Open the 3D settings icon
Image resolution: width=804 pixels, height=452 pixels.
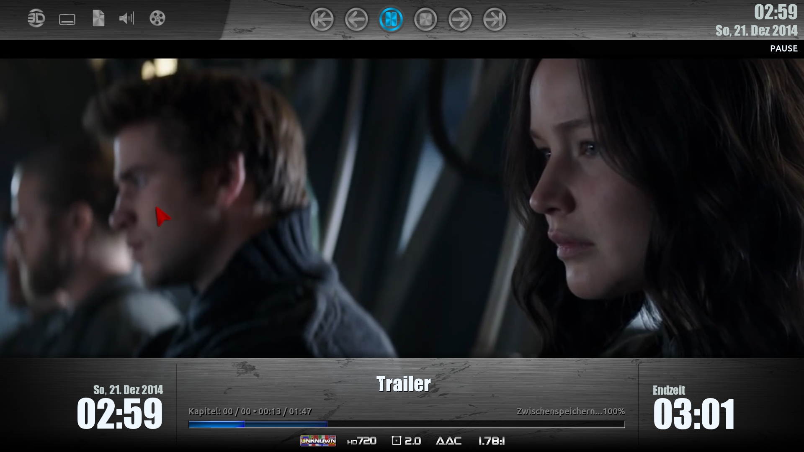[x=36, y=19]
